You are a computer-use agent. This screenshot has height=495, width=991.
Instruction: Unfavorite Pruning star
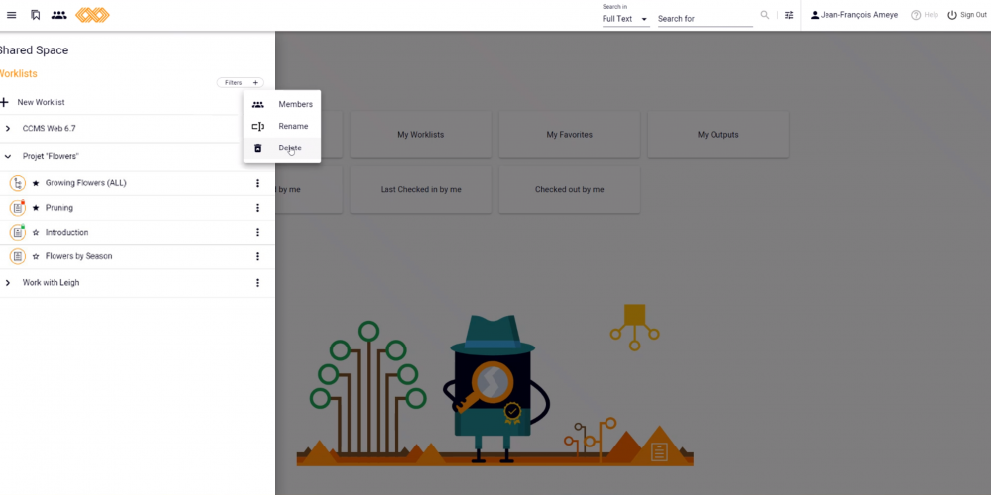(x=36, y=208)
